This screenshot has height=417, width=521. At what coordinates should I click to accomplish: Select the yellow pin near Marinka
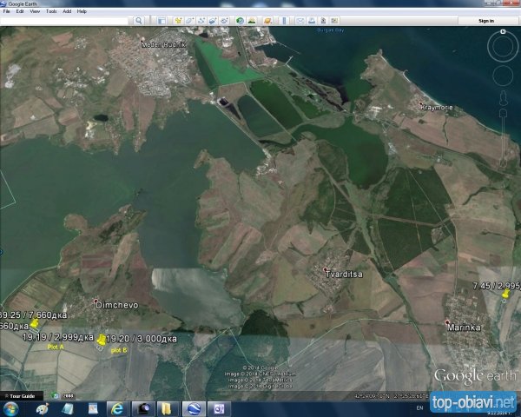(x=505, y=294)
